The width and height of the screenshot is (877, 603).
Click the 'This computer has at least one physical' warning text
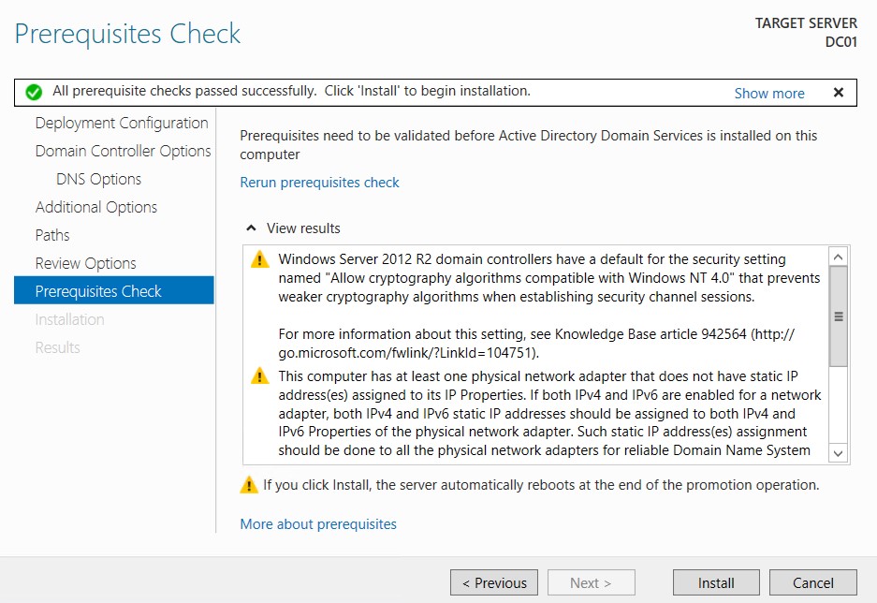(549, 413)
